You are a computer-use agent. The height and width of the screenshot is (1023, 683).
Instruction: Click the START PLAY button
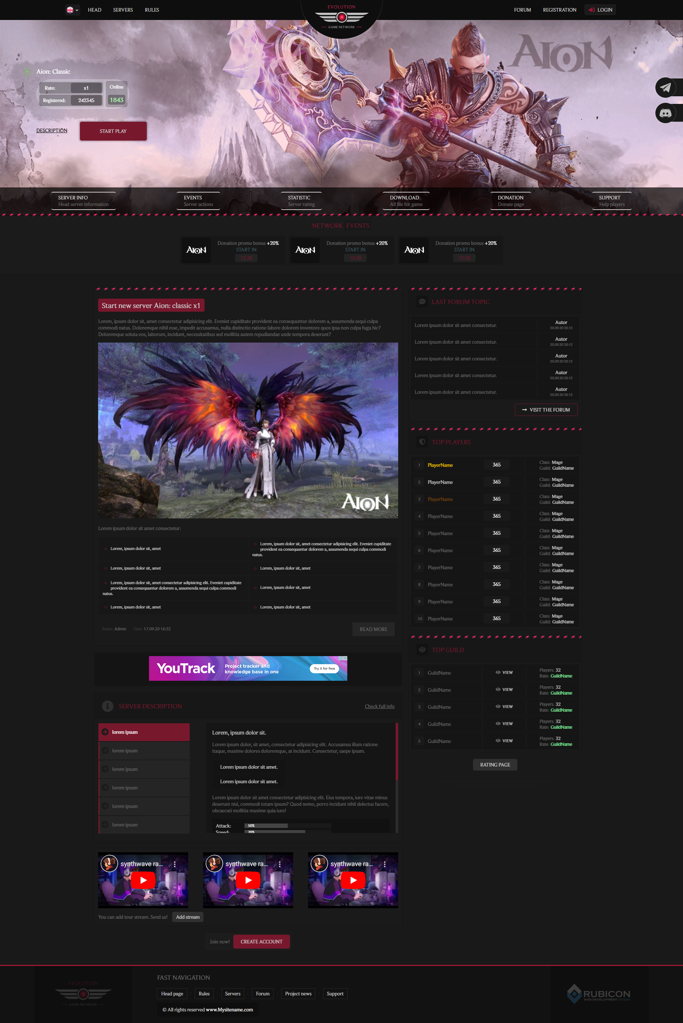[x=113, y=131]
